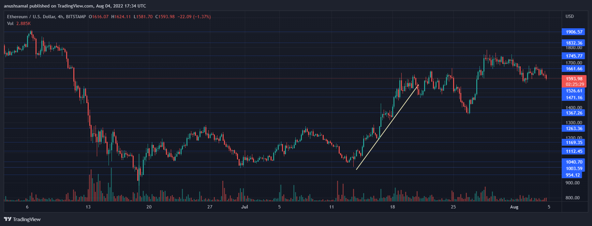Viewport: 592px width, 226px height.
Task: Select the 1661.66 price level label
Action: point(574,69)
